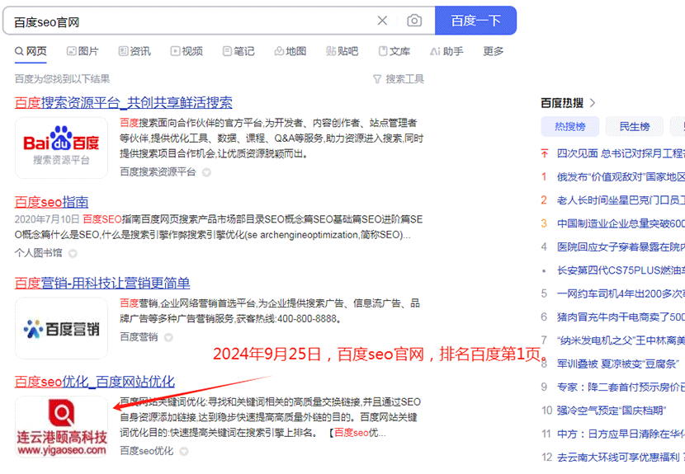Click the Baidu 搜索资源平台 logo thumbnail
The image size is (685, 474).
pos(61,148)
